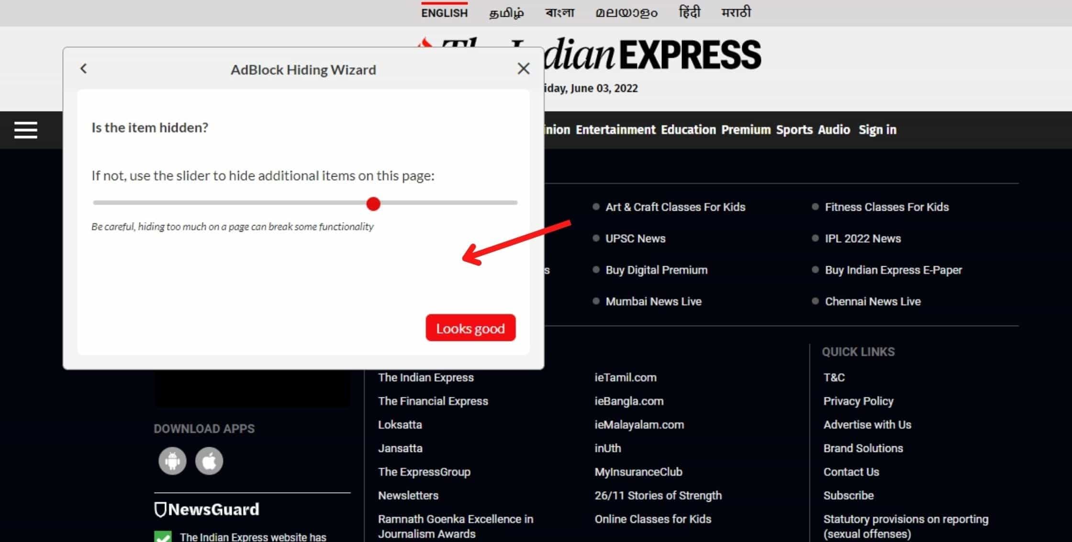The width and height of the screenshot is (1072, 542).
Task: Click the Apple app download icon
Action: pyautogui.click(x=209, y=461)
